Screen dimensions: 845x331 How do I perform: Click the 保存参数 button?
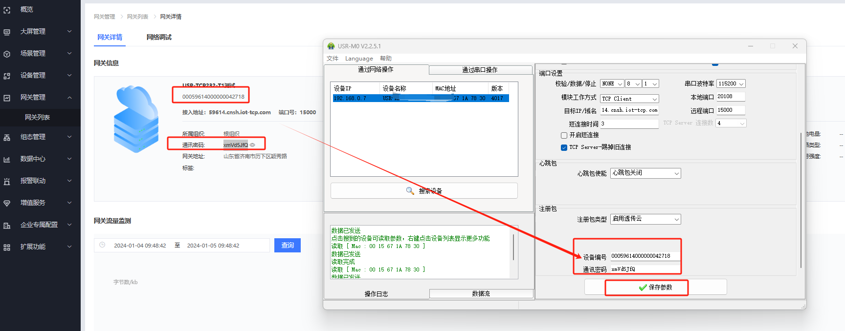point(655,288)
